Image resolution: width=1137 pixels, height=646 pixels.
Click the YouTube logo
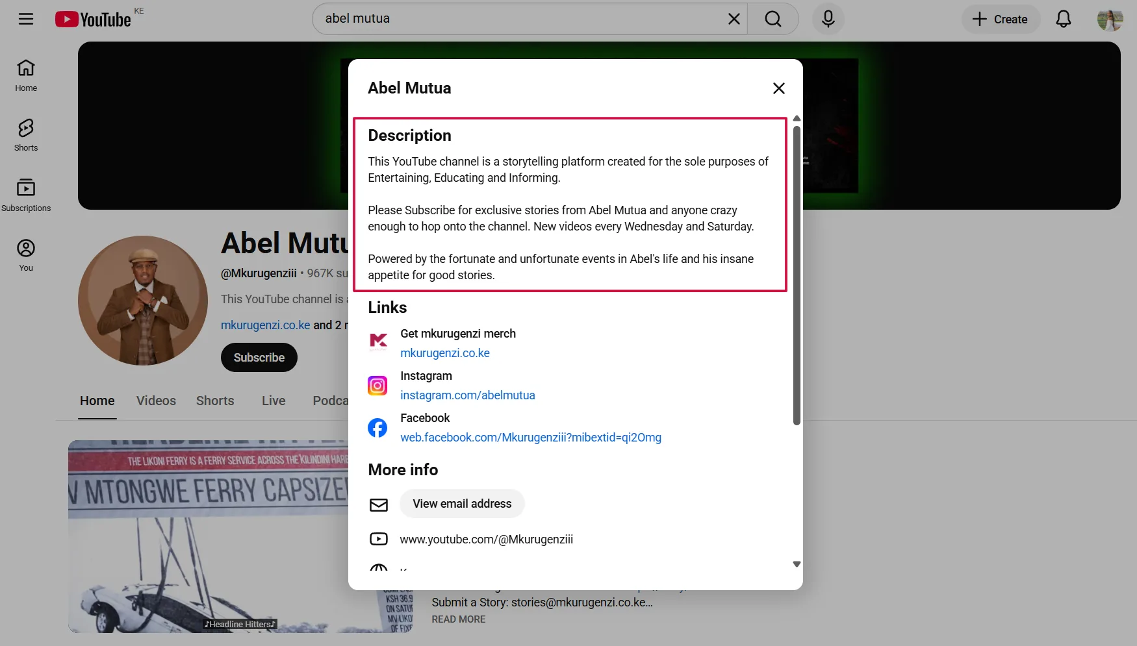point(93,19)
